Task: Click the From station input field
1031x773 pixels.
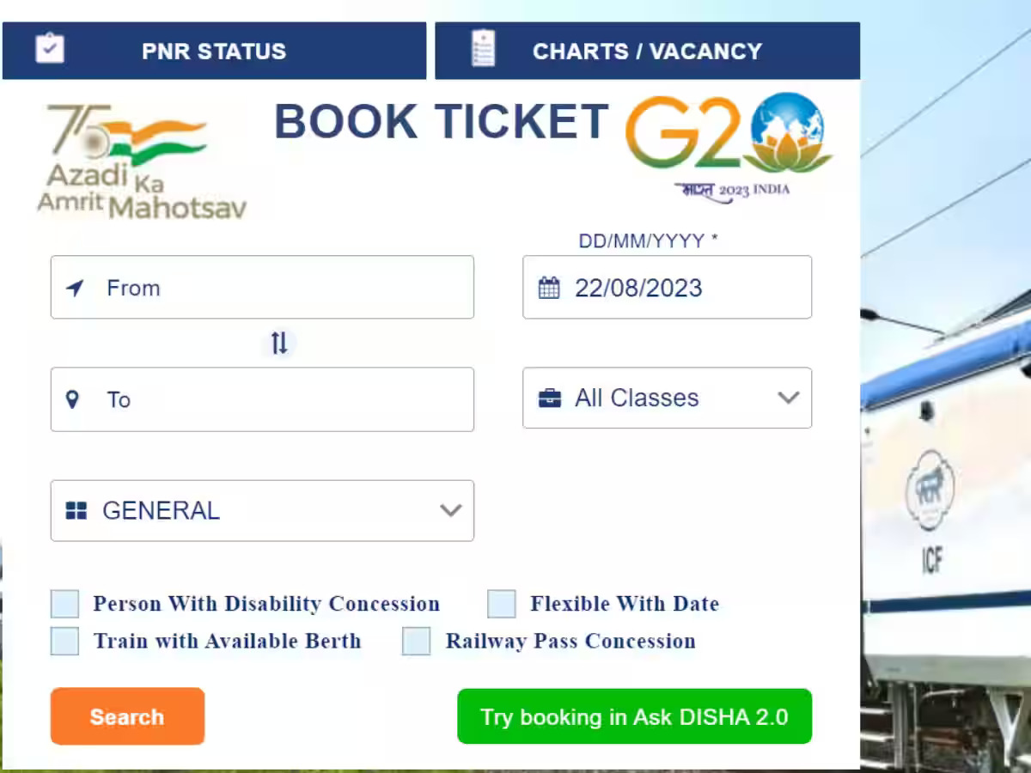Action: (x=284, y=288)
